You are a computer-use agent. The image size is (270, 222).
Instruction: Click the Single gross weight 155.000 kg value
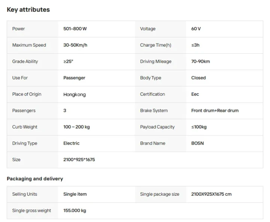pyautogui.click(x=75, y=211)
